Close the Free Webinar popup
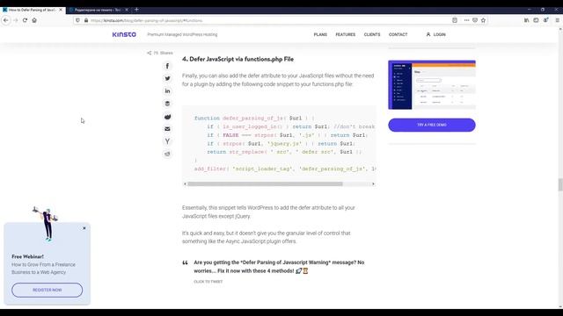 84,228
